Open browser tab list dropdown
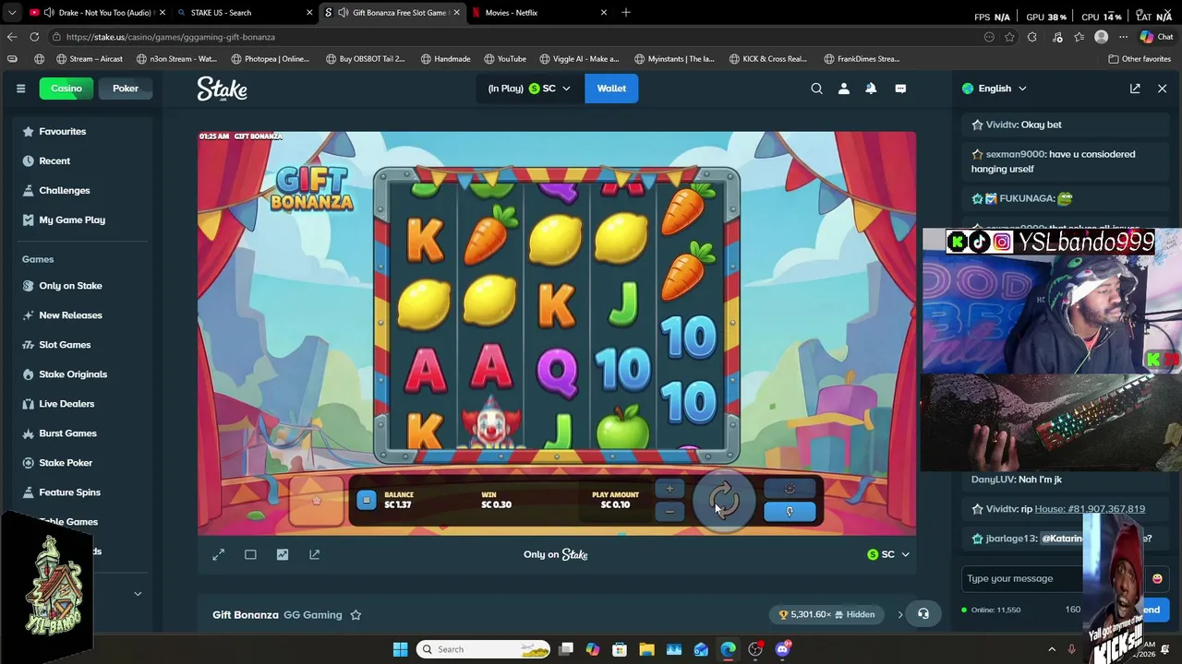Image resolution: width=1182 pixels, height=664 pixels. pyautogui.click(x=12, y=13)
